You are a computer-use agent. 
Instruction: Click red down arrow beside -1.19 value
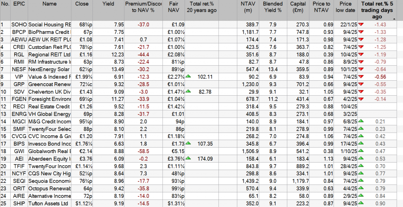click(x=361, y=54)
